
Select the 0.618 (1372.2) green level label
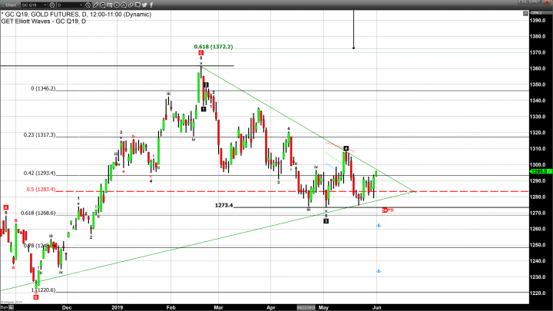click(x=214, y=47)
